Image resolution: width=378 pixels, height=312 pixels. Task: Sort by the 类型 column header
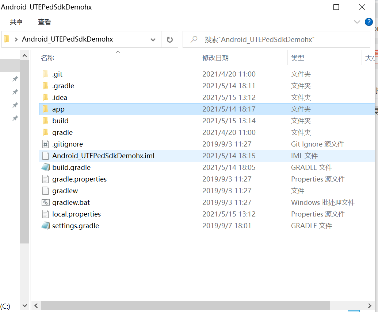(298, 58)
